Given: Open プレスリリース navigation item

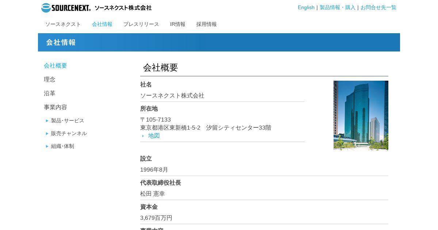Looking at the screenshot, I should [141, 24].
